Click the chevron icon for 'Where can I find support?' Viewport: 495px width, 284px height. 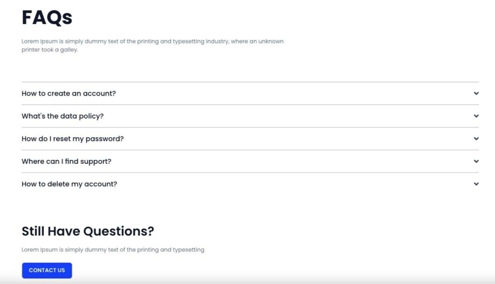click(x=476, y=161)
